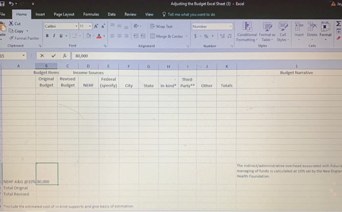Image resolution: width=342 pixels, height=212 pixels.
Task: Click Increase Decimal icon
Action: coord(222,36)
